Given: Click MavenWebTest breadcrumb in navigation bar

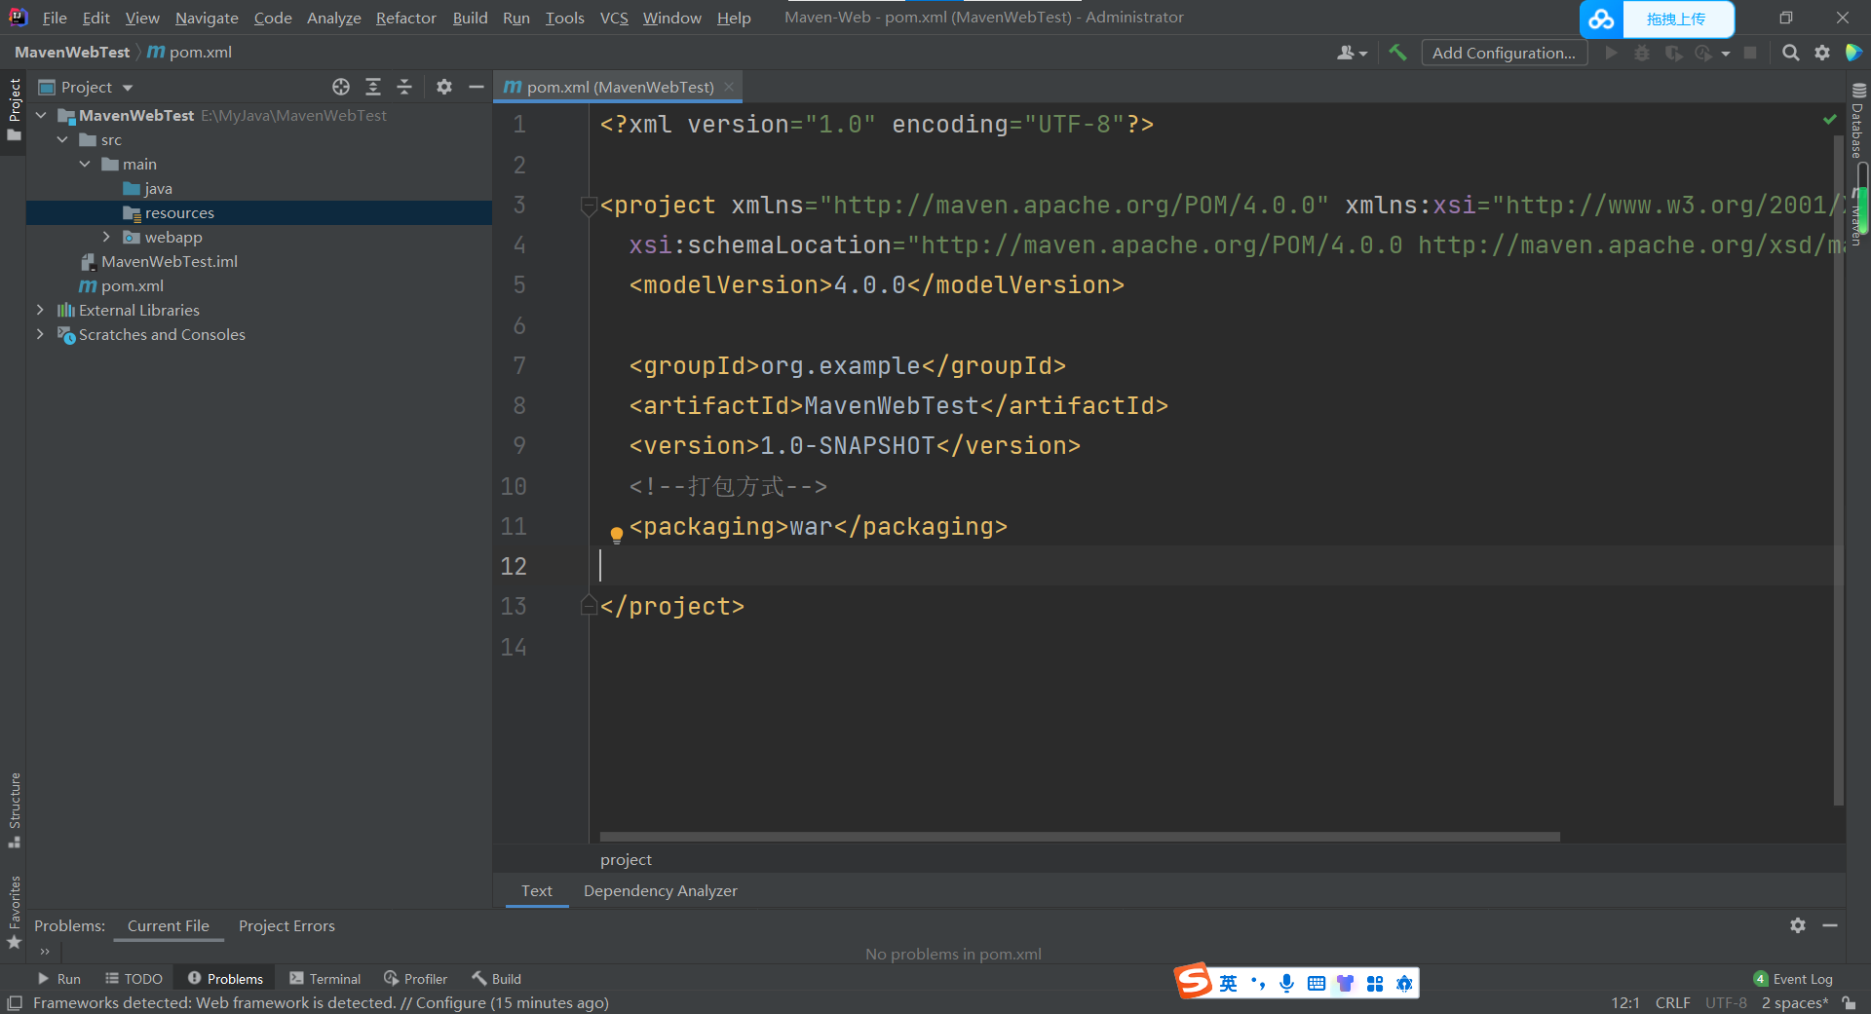Looking at the screenshot, I should click(x=72, y=52).
